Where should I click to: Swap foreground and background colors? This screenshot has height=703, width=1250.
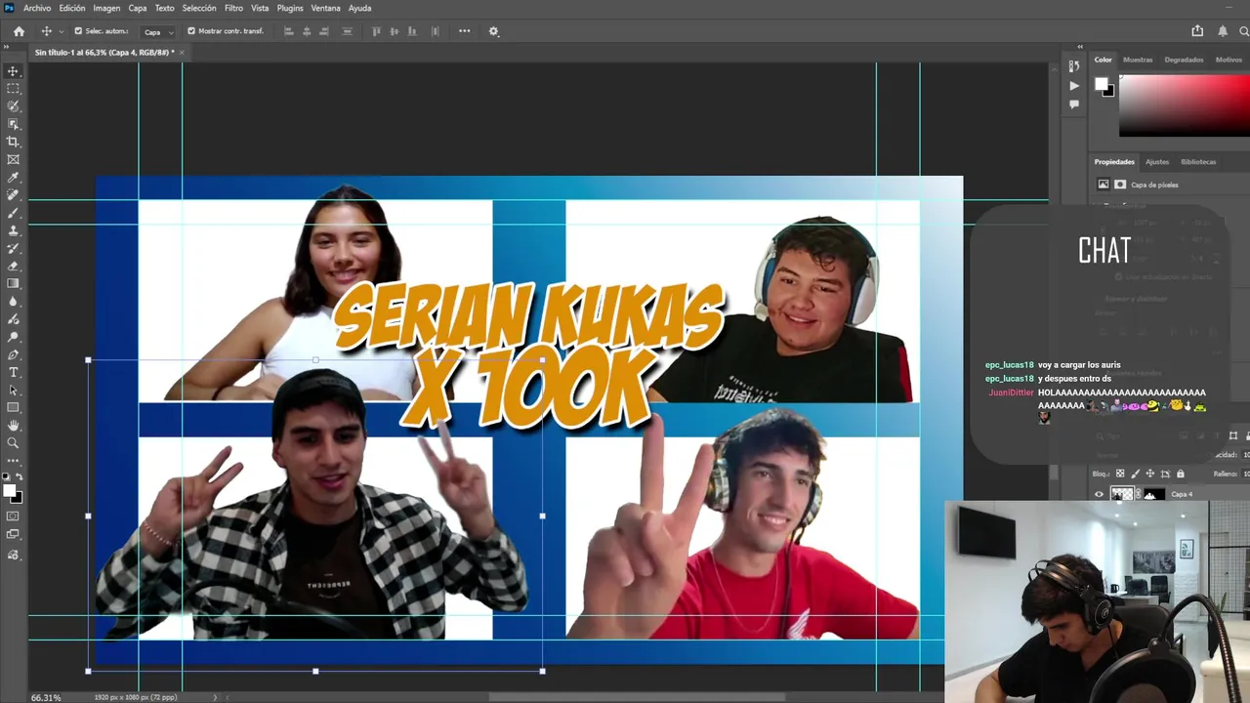(x=19, y=476)
